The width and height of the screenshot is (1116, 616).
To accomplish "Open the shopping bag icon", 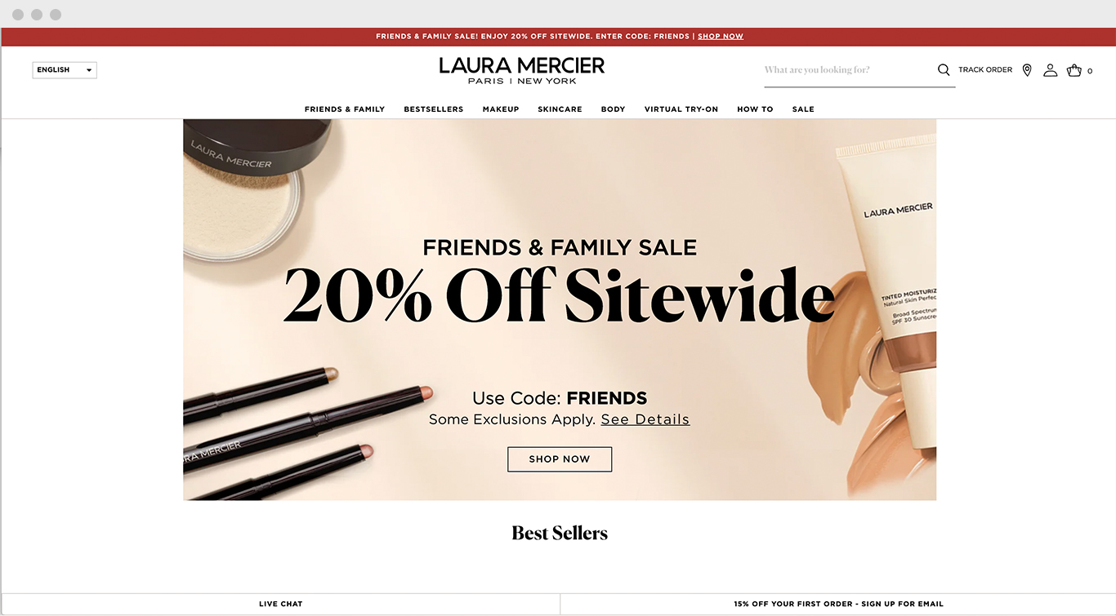I will [x=1074, y=70].
